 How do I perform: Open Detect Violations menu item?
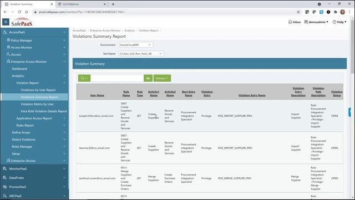[23, 139]
